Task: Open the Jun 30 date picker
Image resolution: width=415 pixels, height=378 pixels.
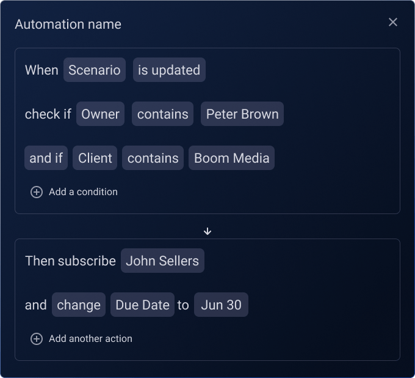Action: (x=221, y=305)
